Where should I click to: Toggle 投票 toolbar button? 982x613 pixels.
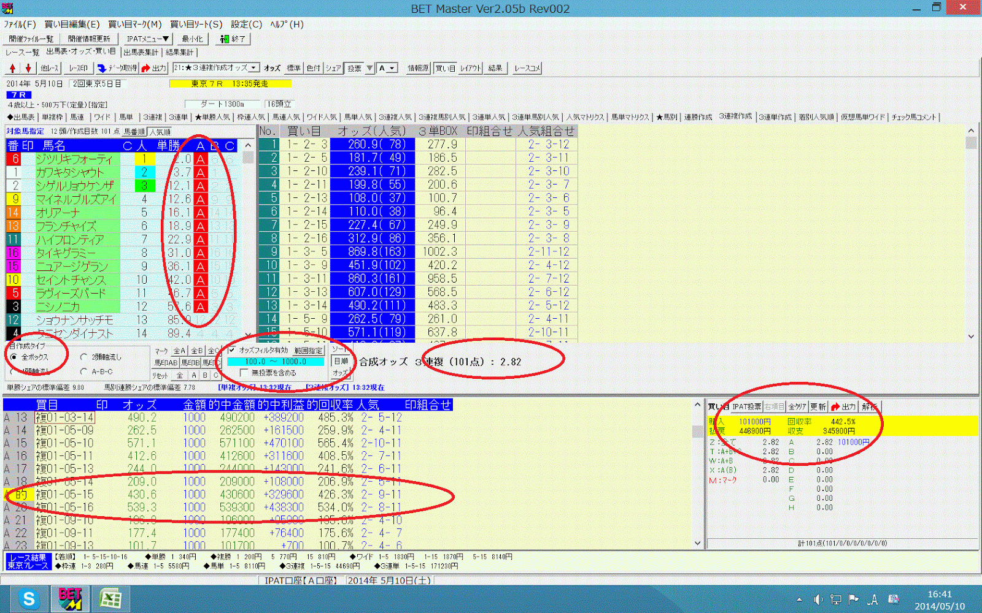(355, 68)
